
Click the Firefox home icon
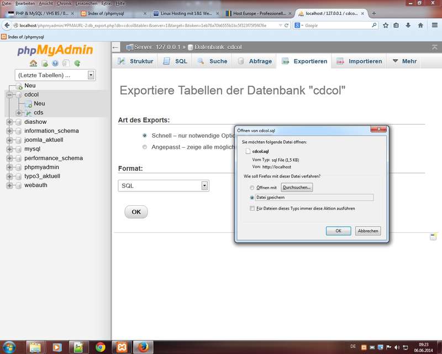tap(420, 25)
